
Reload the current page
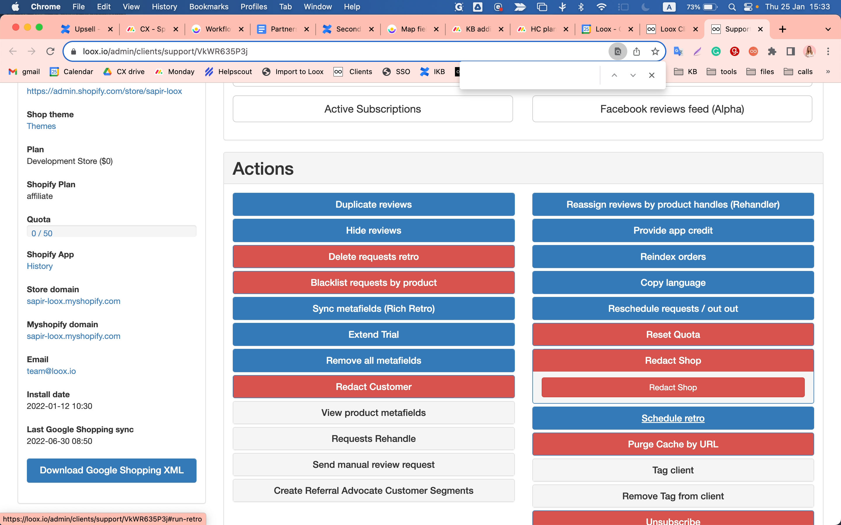coord(51,51)
